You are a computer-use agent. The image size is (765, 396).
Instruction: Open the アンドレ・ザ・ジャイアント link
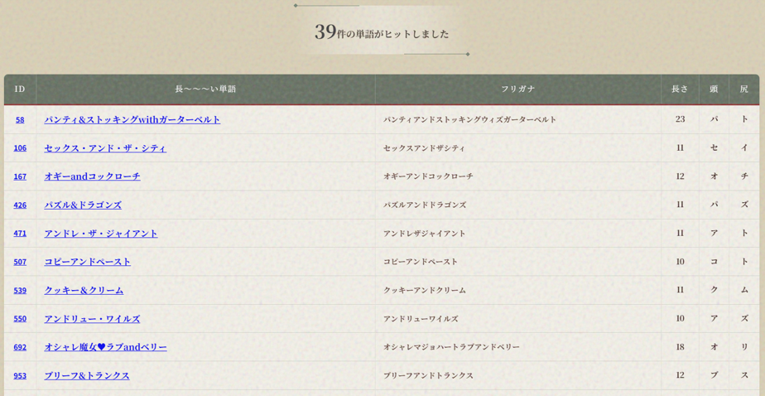pyautogui.click(x=100, y=234)
